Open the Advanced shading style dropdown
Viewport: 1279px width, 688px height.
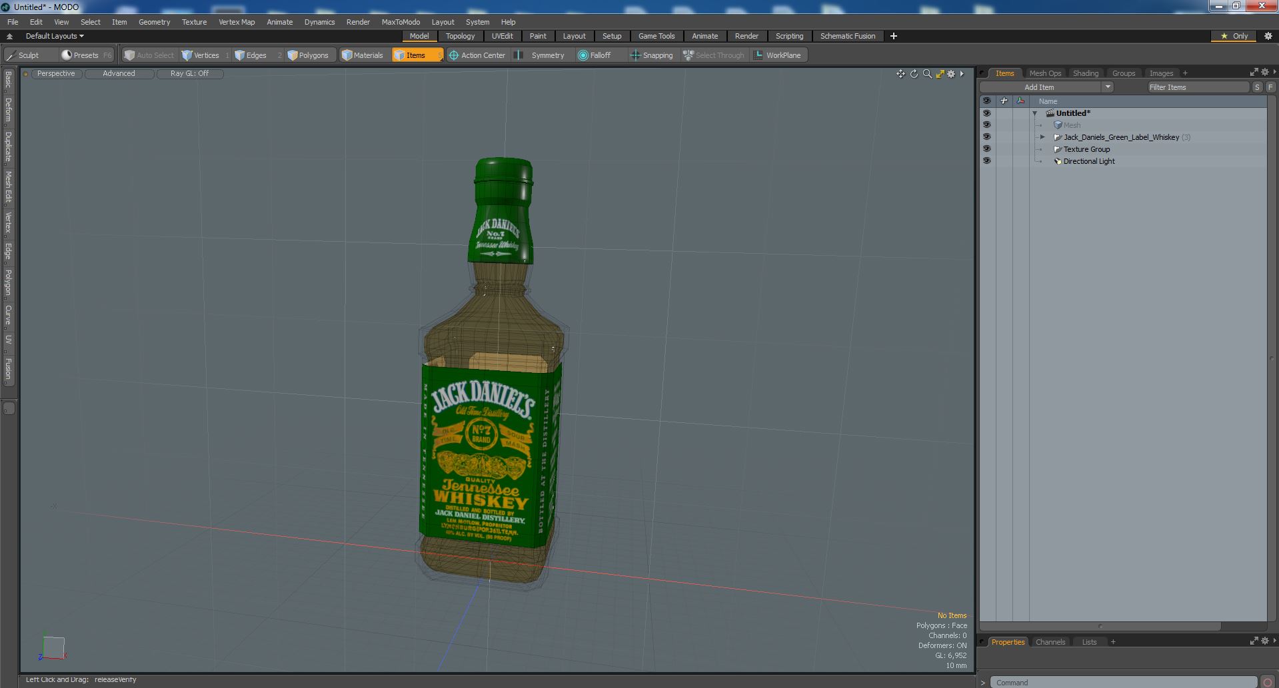tap(119, 74)
